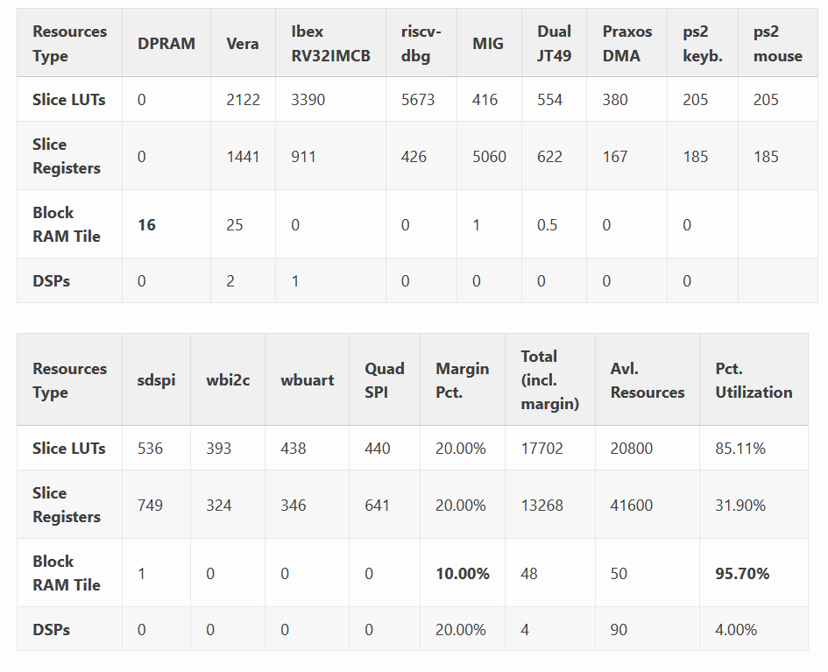
Task: Click the Total (incl. margin) header
Action: [549, 379]
